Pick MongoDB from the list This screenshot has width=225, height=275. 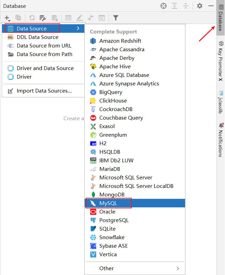click(x=112, y=195)
